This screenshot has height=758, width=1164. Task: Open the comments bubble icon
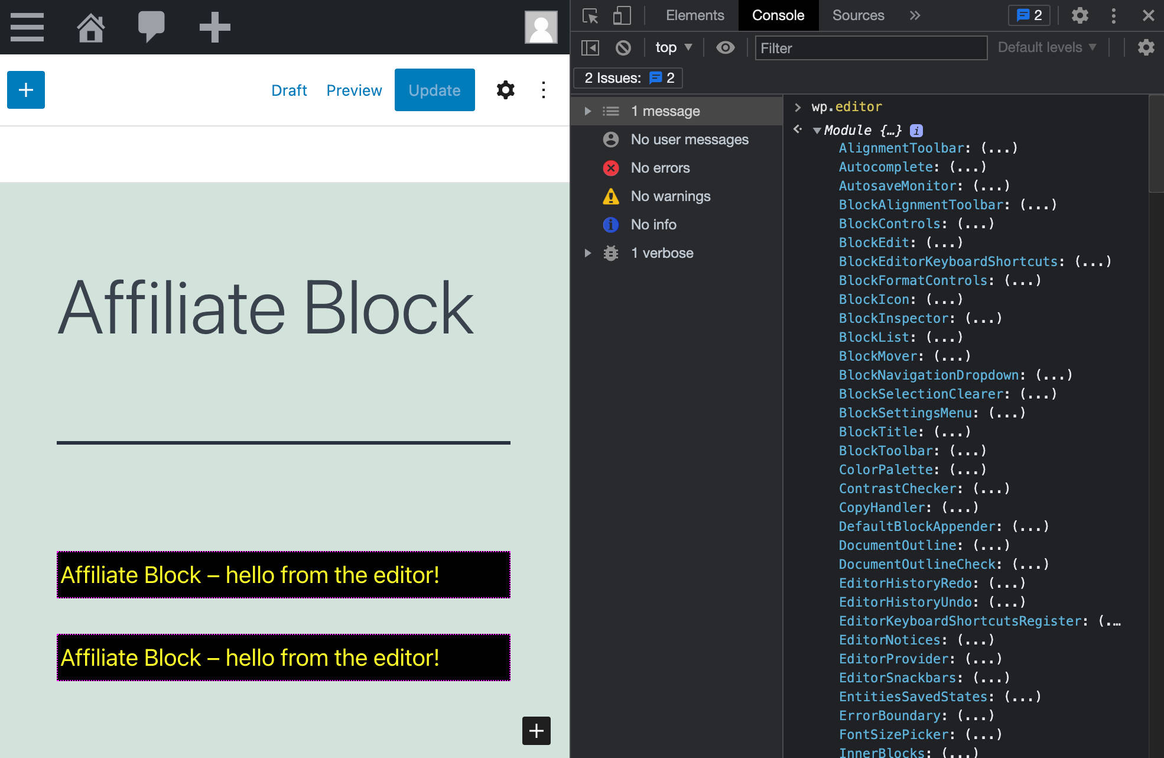(x=151, y=27)
